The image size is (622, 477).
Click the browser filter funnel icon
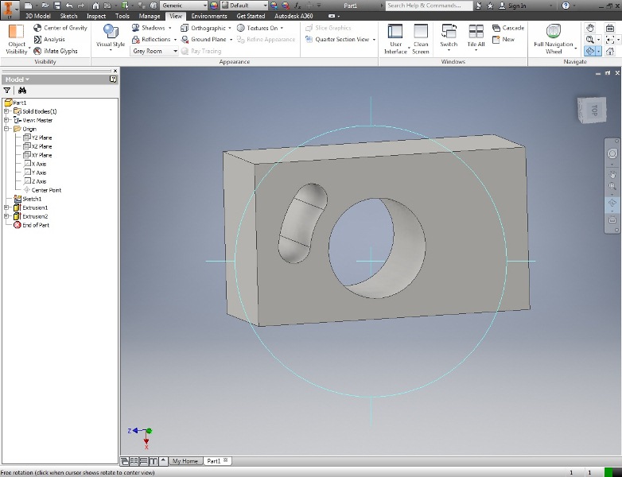(7, 91)
